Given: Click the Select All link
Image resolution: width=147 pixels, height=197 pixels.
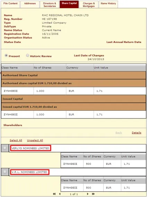Looking at the screenshot, I should click(x=16, y=140).
